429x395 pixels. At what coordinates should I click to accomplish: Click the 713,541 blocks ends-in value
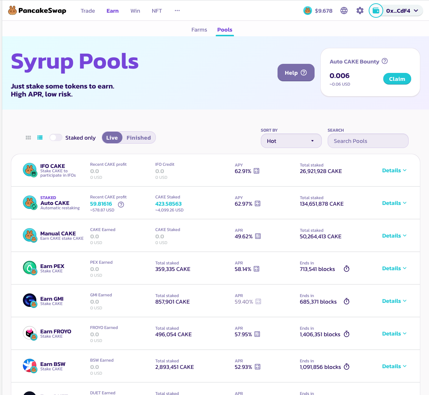point(317,269)
